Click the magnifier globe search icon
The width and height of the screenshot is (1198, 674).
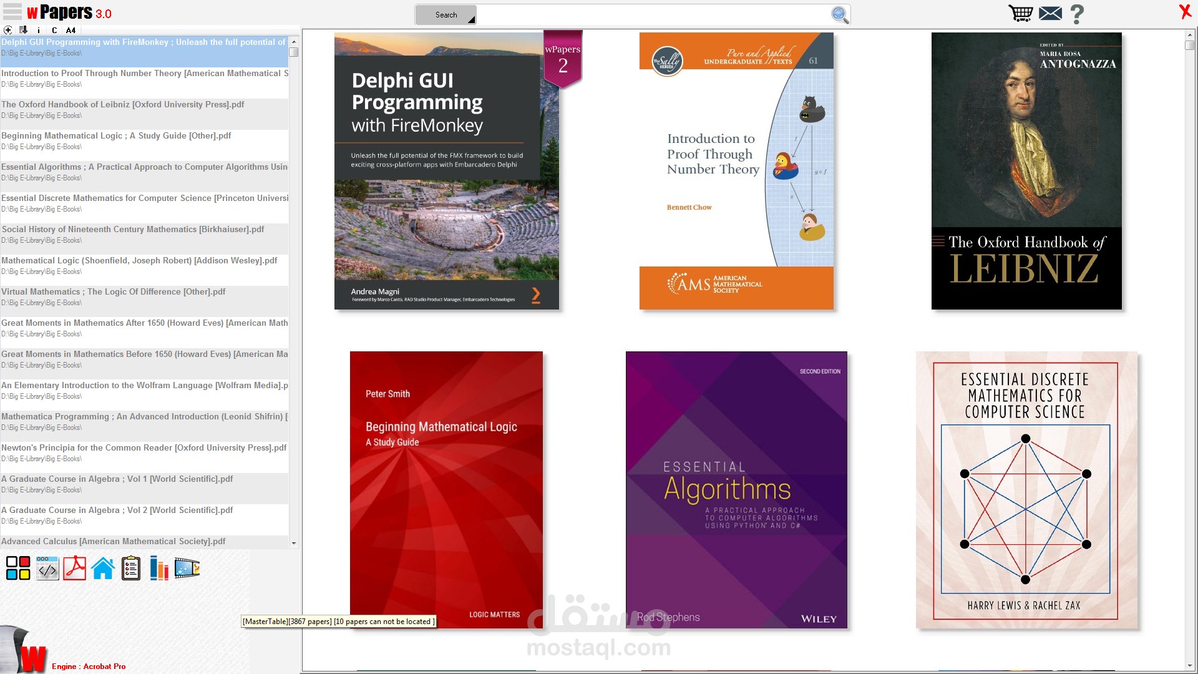840,15
